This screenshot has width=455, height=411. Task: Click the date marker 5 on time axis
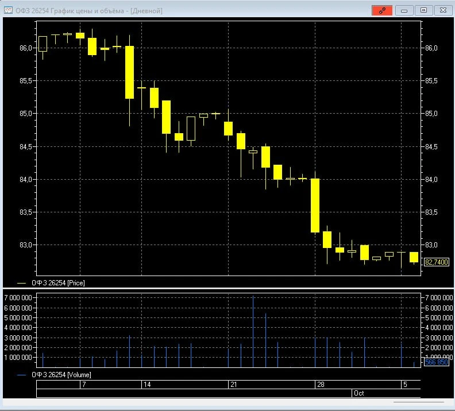405,385
